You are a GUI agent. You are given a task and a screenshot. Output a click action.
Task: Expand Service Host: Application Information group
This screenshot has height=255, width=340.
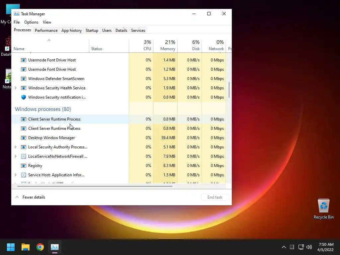pos(15,175)
